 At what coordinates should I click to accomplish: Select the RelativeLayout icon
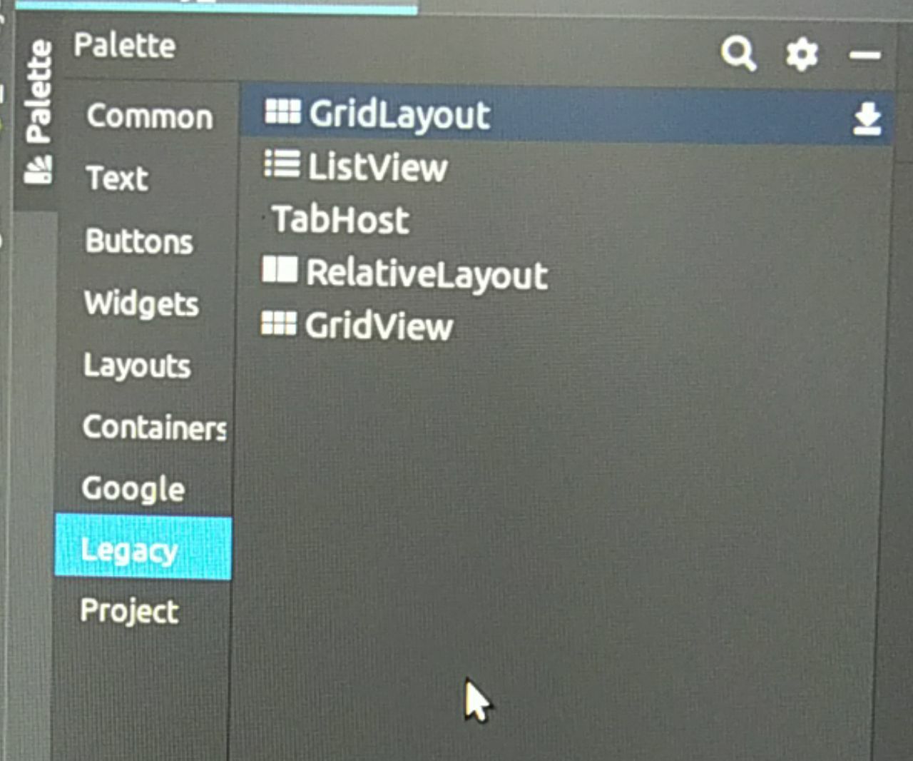click(x=280, y=270)
